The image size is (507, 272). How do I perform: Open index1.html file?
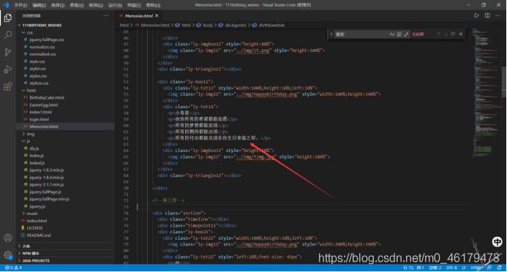click(x=40, y=112)
